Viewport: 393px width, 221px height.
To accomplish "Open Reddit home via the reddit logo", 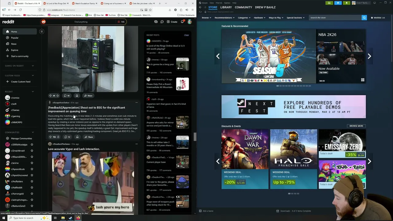I will click(8, 22).
